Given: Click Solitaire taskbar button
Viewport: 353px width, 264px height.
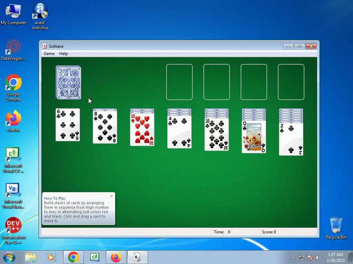Looking at the screenshot, I should click(x=138, y=257).
